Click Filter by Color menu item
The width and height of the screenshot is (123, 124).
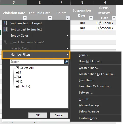(x=36, y=48)
